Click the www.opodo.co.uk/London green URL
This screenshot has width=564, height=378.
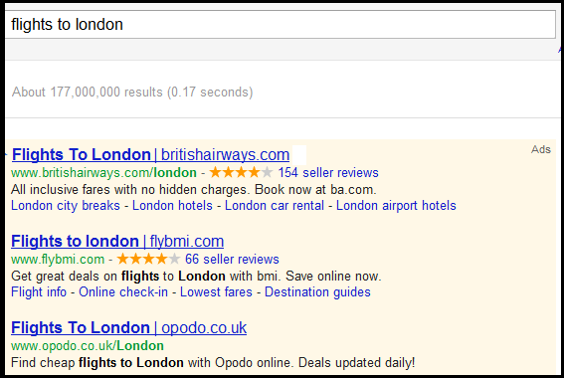88,346
